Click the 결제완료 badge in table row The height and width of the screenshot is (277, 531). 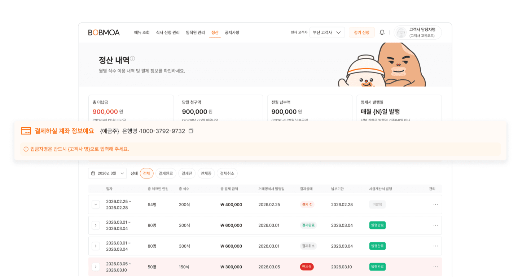point(308,225)
